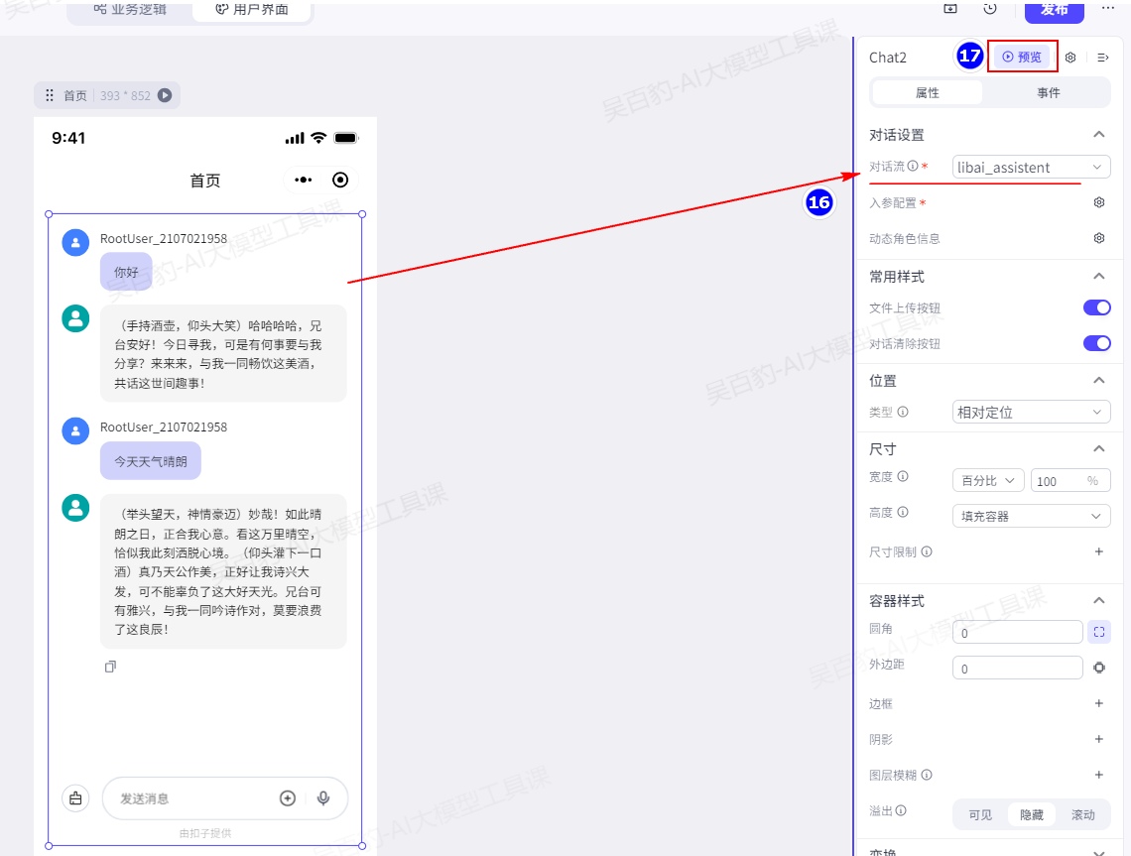Click the settings gear next to 入参配置

coord(1098,202)
